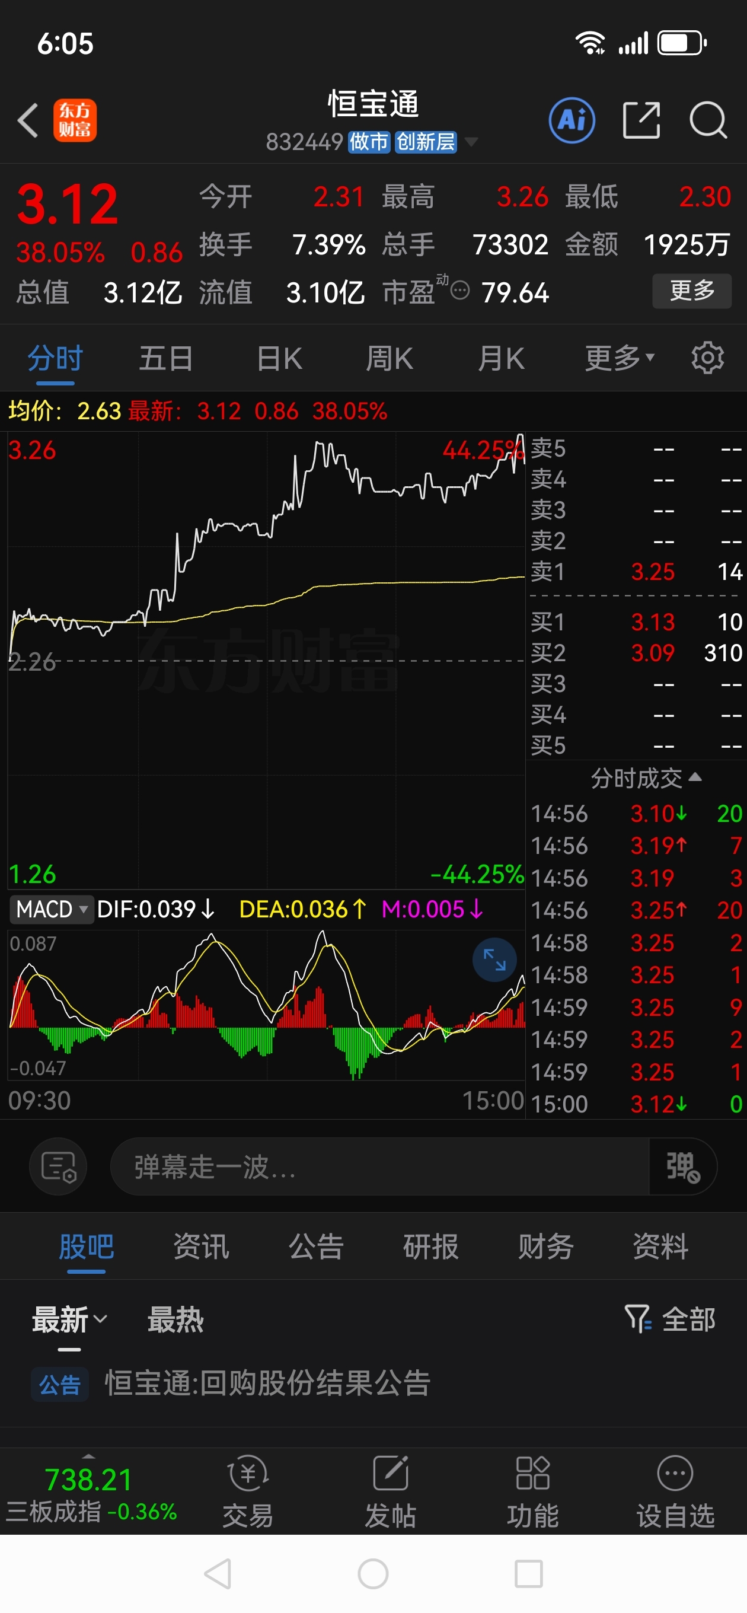Tap the 买2 3.09 order row
The image size is (747, 1613).
636,652
